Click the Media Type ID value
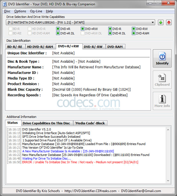The image size is (177, 196). pyautogui.click(x=63, y=78)
